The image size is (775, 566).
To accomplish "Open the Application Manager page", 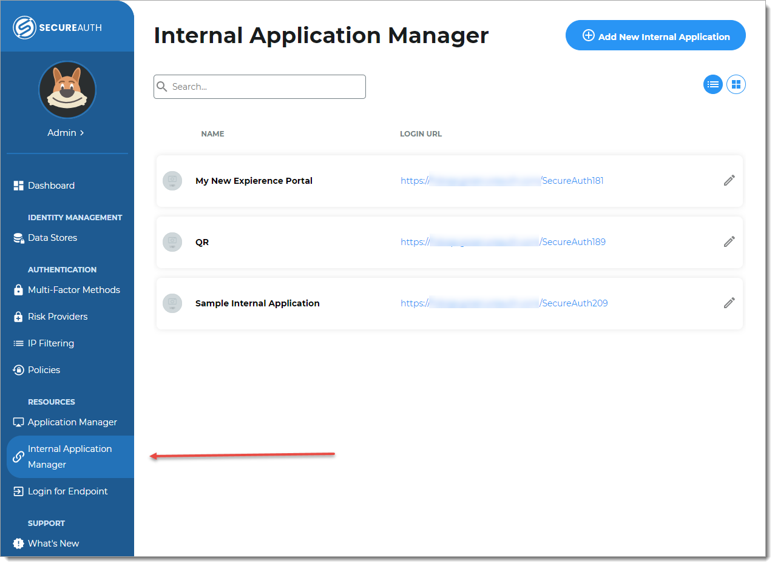I will click(71, 422).
